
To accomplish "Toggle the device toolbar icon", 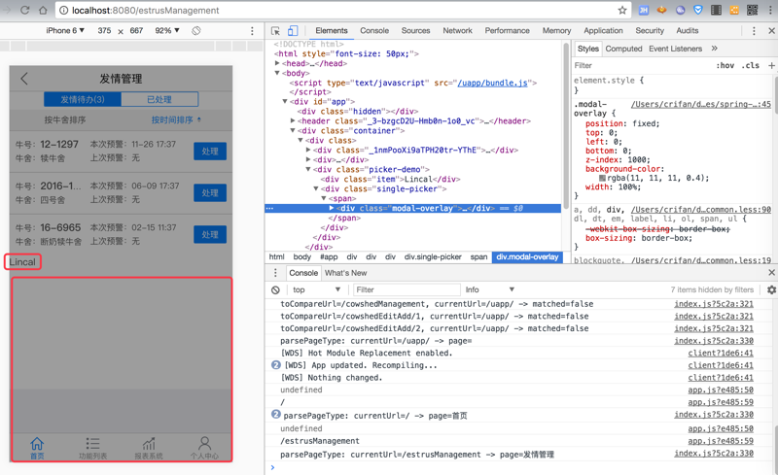I will [293, 31].
